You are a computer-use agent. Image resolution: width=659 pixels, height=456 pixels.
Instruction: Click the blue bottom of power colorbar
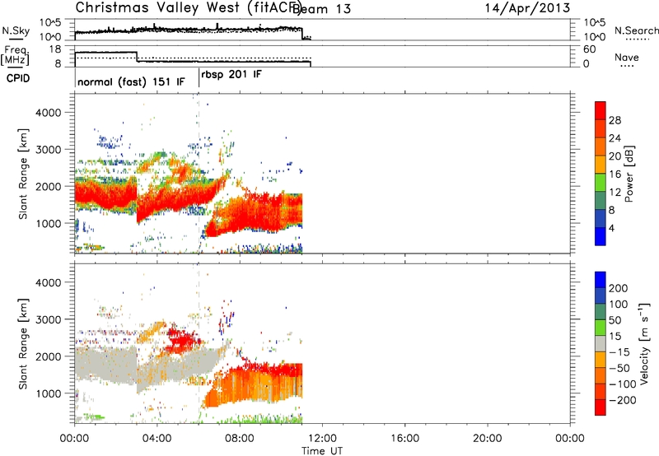(x=601, y=236)
